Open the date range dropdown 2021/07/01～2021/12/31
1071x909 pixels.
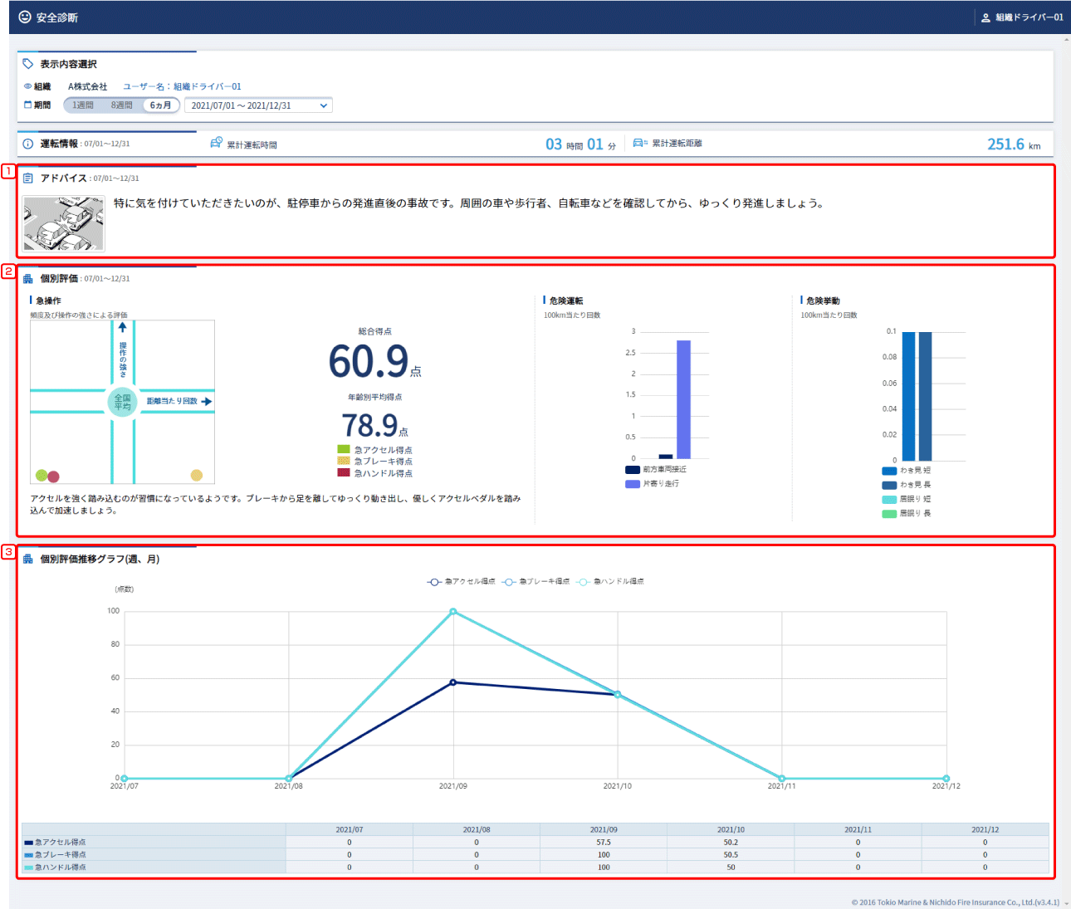pos(258,105)
